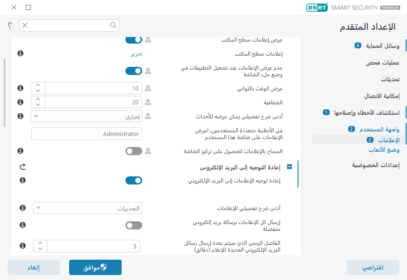
Task: Click the افتراضي button
Action: point(373,267)
